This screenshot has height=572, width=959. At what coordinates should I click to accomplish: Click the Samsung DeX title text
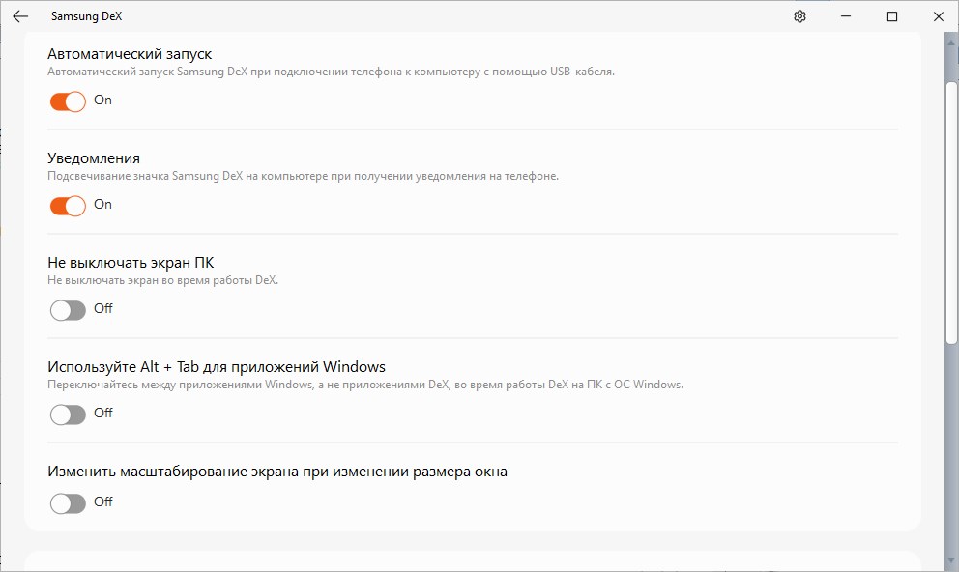click(x=86, y=15)
